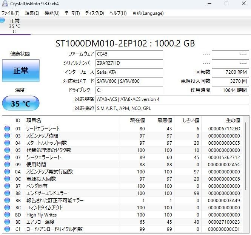Screen dimensions: 251x235
Task: Click the row name エアフロー温度
Action: click(x=40, y=222)
